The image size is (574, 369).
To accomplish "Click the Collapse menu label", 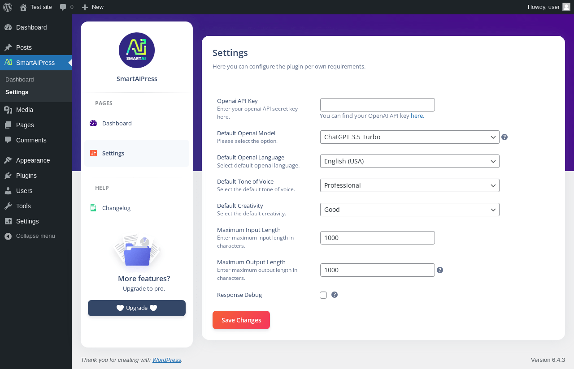I will click(35, 236).
